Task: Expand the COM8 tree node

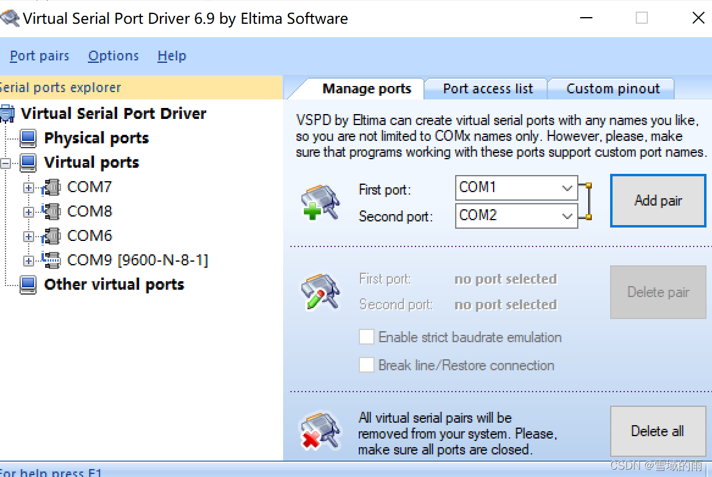Action: [29, 212]
